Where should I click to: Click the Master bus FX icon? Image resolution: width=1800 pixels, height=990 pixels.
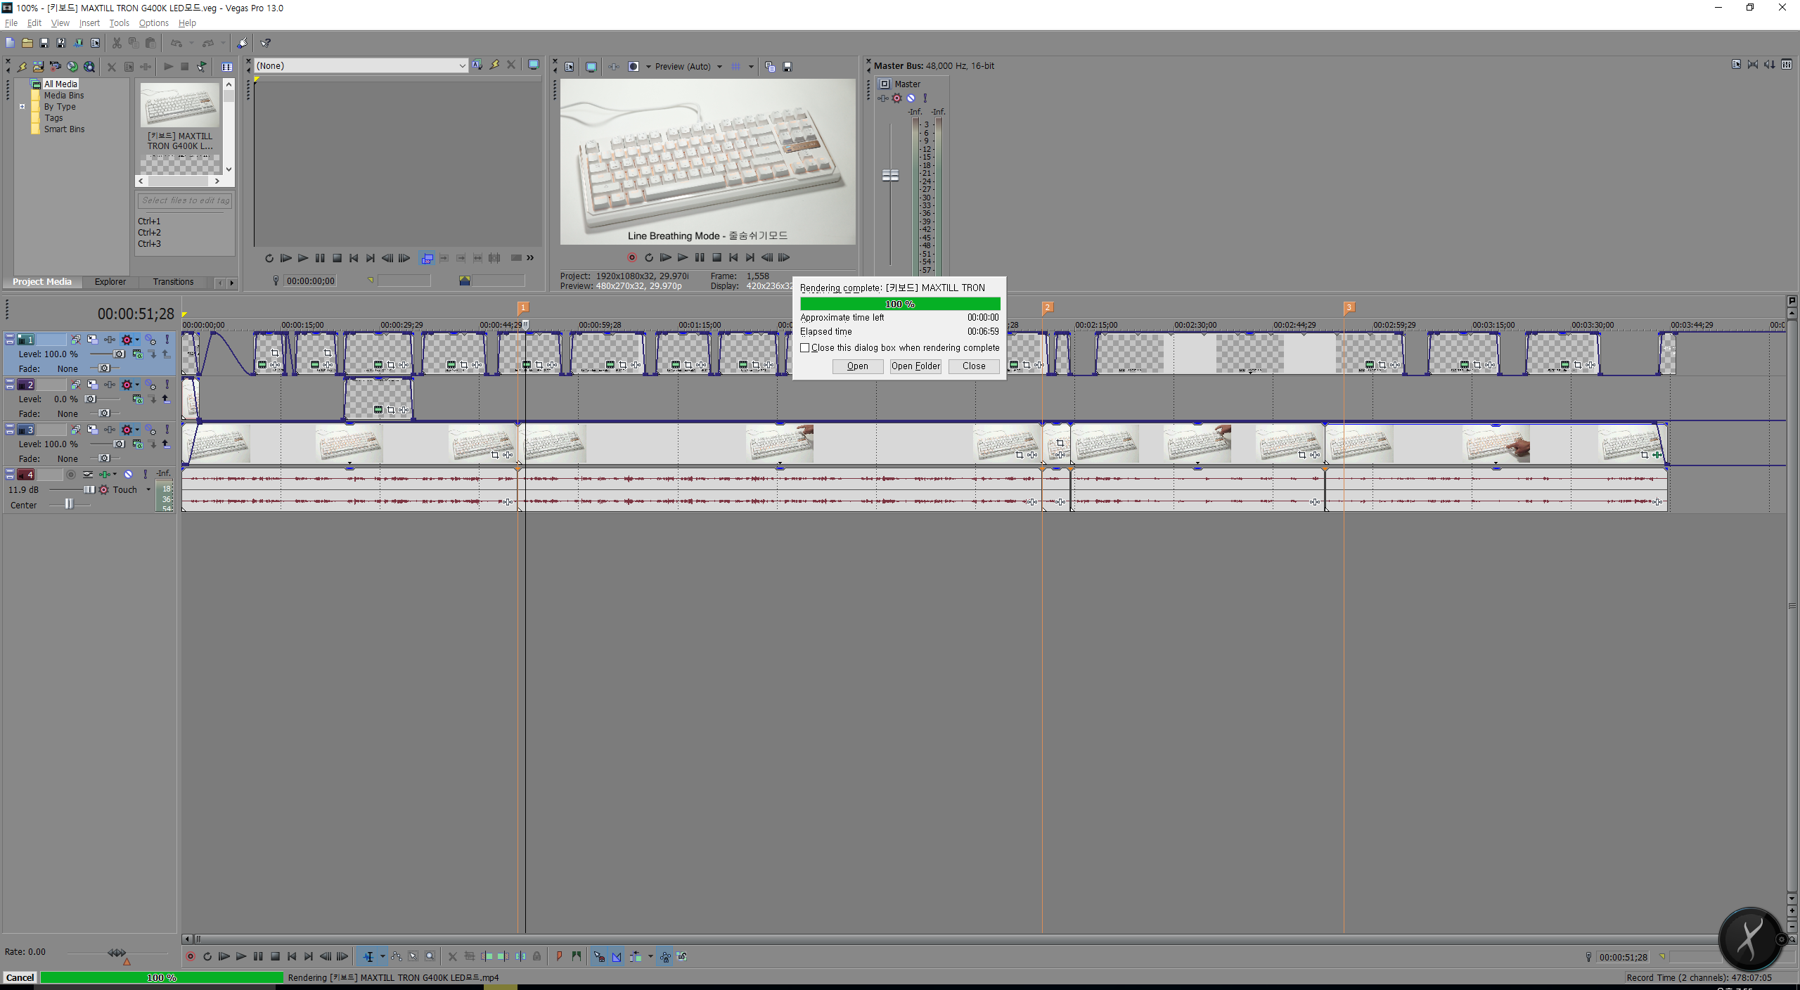pos(882,98)
